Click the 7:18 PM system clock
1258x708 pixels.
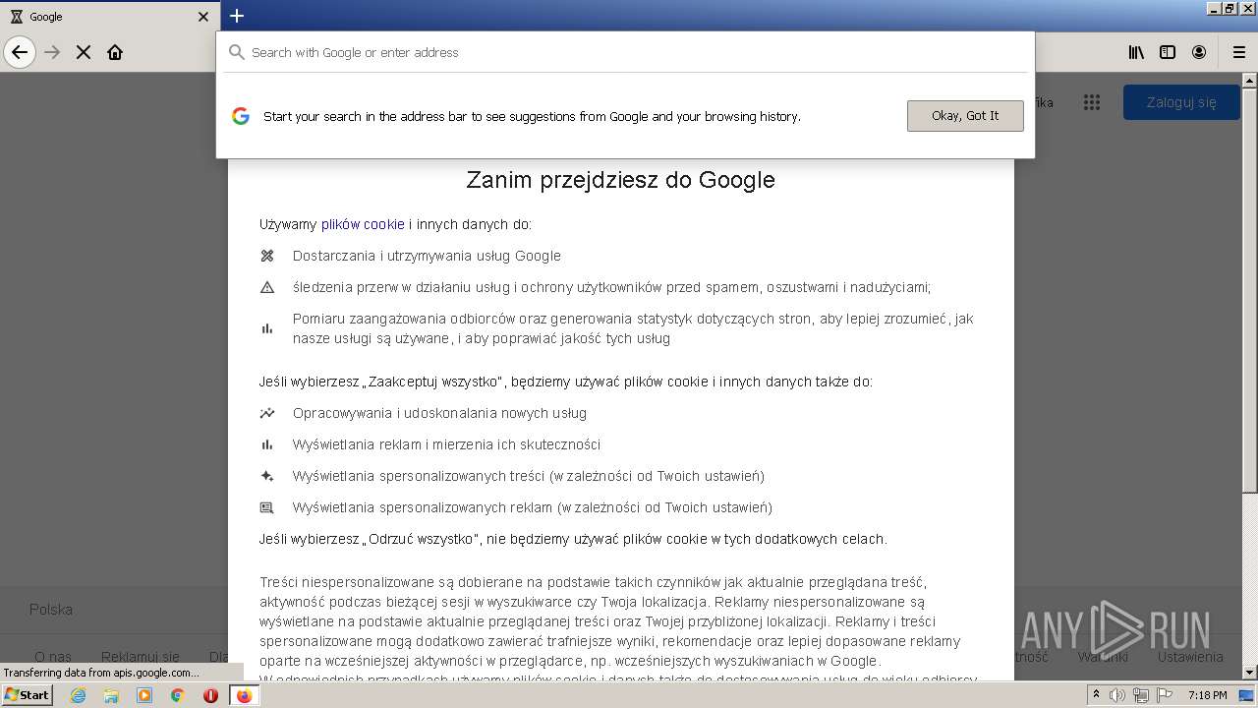(1208, 695)
